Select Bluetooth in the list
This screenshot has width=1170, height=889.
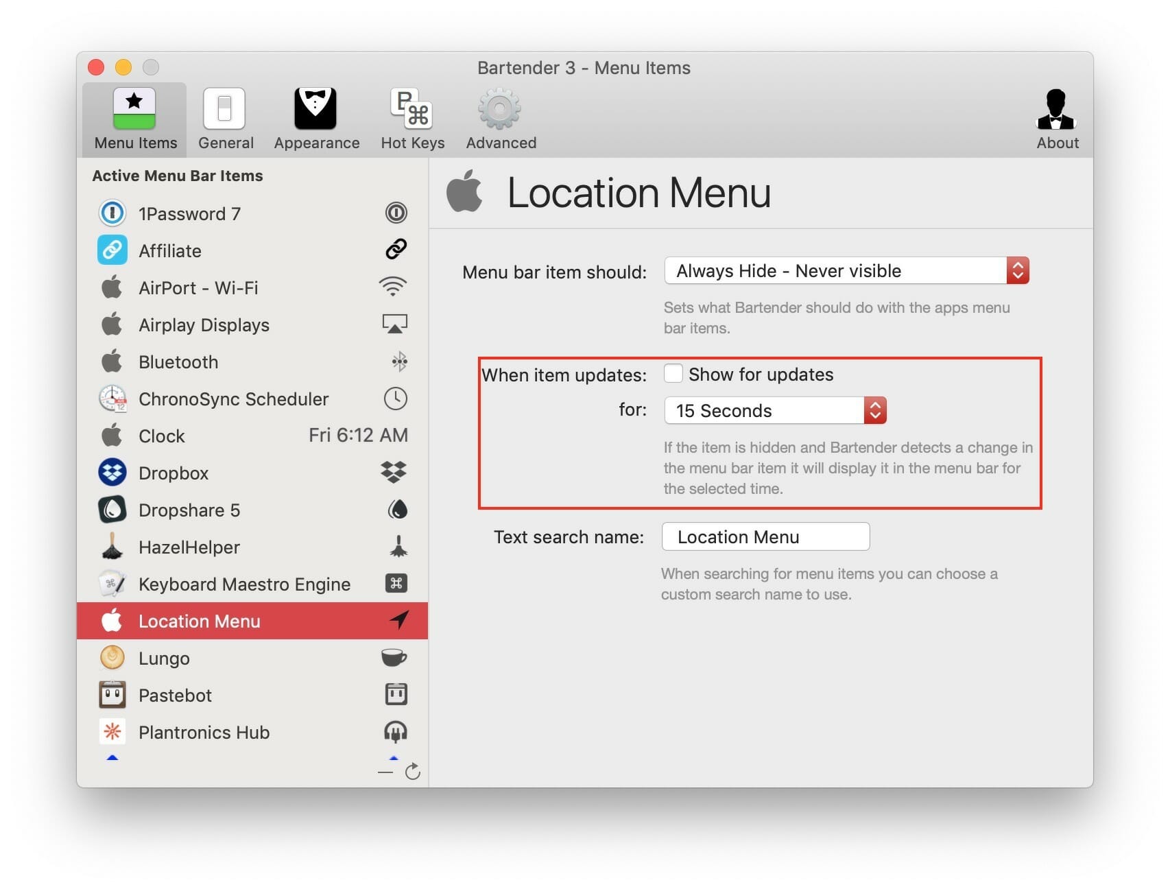point(252,361)
